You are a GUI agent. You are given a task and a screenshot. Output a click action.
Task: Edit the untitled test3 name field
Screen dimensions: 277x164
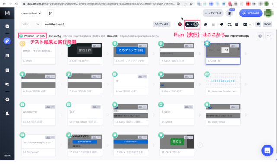55,24
